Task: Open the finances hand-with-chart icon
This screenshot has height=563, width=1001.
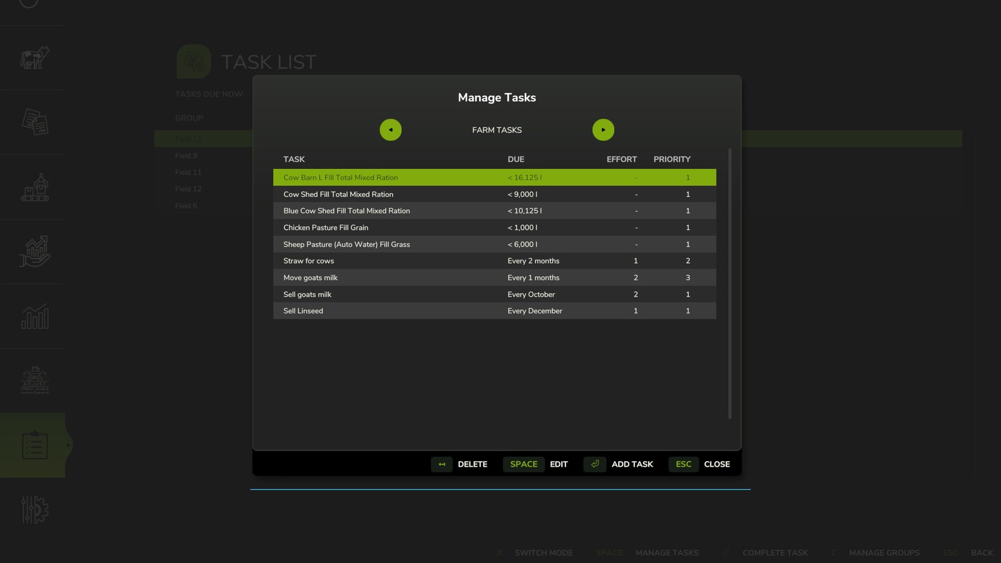Action: [34, 252]
